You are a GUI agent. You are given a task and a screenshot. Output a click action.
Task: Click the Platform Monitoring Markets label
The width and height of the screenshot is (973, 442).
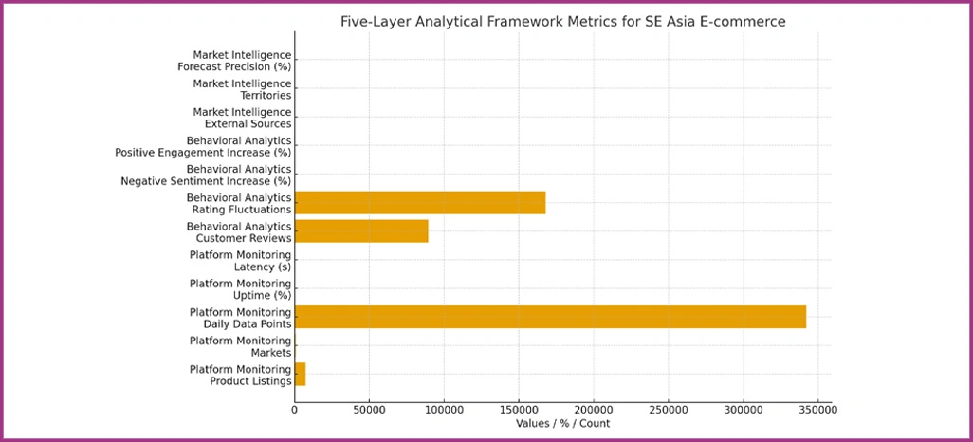click(240, 346)
